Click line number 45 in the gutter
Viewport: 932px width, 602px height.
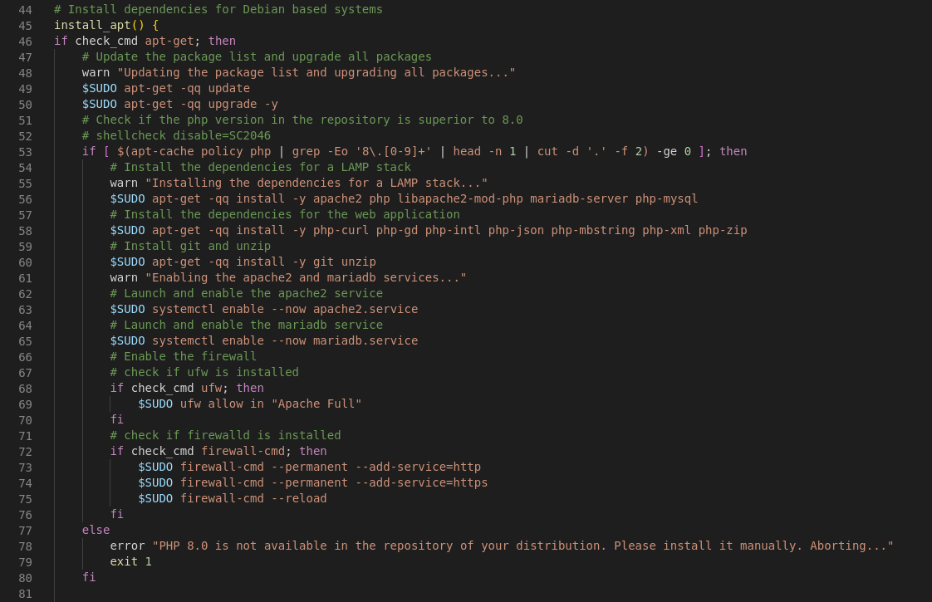click(x=25, y=25)
